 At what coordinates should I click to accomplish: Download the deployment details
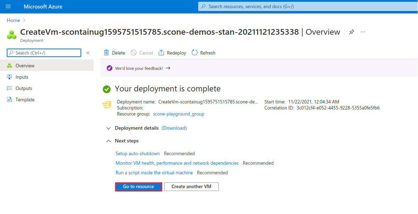(174, 128)
